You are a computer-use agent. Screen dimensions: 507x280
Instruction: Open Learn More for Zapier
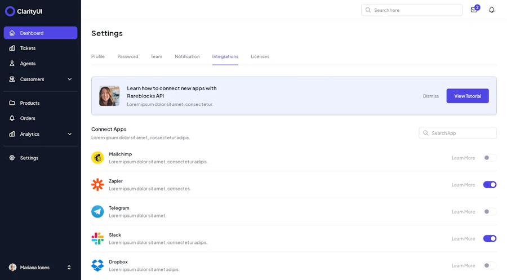[464, 185]
